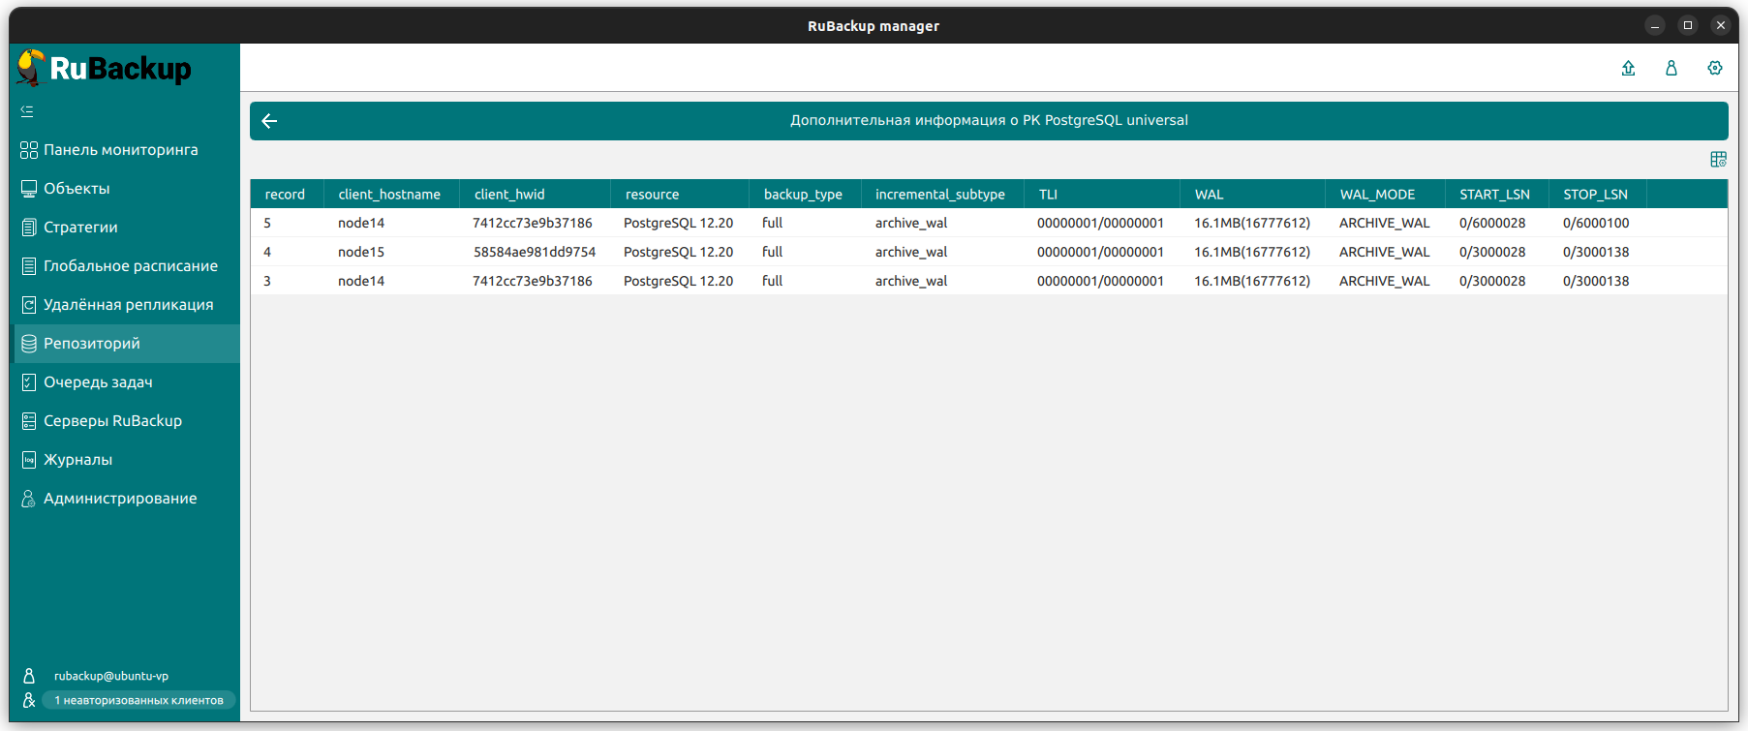
Task: Maximize the RuBackup manager window
Action: click(x=1688, y=26)
